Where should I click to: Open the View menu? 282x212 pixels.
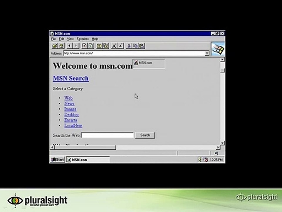point(70,39)
